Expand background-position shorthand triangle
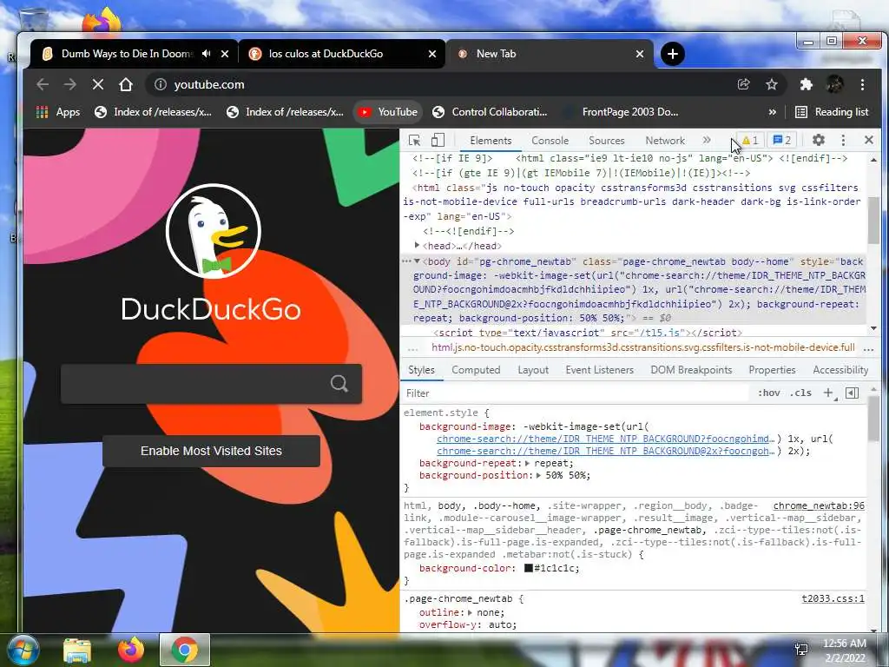This screenshot has width=889, height=667. [538, 475]
